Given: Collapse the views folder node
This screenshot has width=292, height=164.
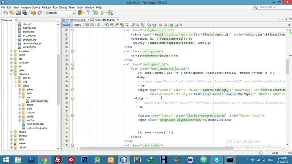Looking at the screenshot, I should [x=16, y=86].
